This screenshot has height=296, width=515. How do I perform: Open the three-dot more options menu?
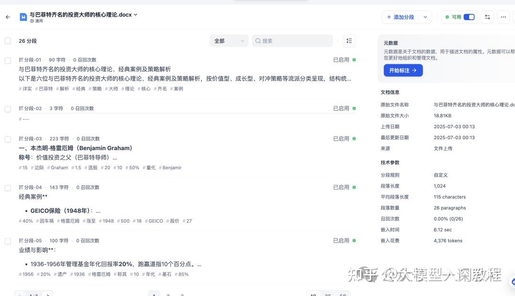coord(503,17)
